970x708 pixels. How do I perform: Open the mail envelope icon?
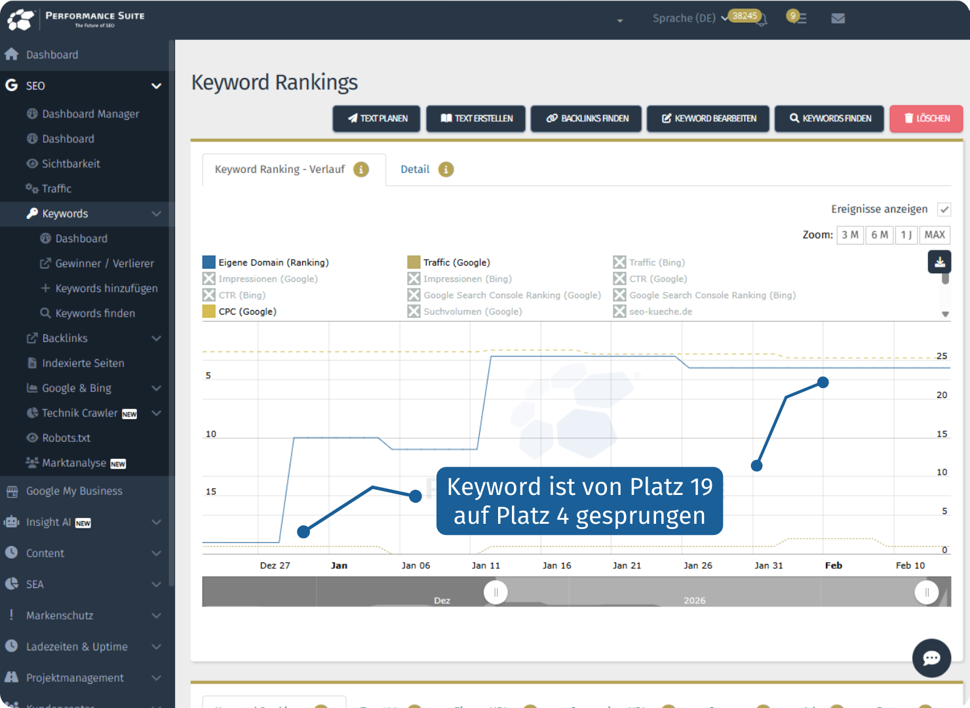[x=838, y=18]
